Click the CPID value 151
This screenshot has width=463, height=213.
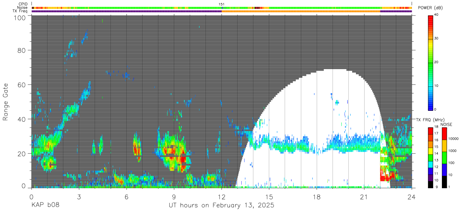[x=222, y=4]
